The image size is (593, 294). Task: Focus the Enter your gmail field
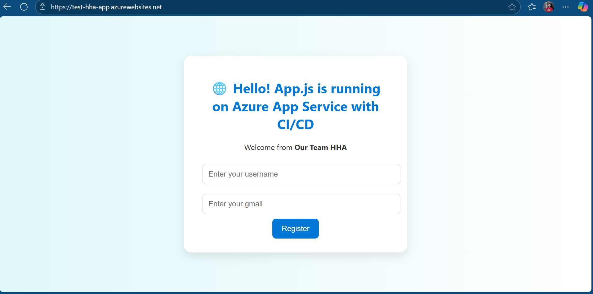[301, 204]
